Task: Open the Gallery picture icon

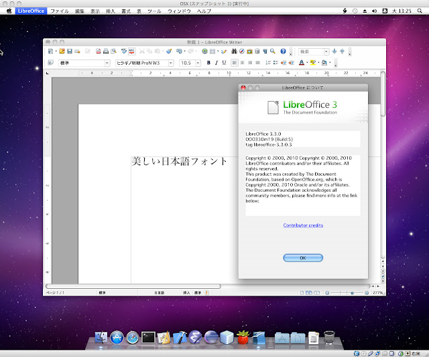Action: (249, 51)
